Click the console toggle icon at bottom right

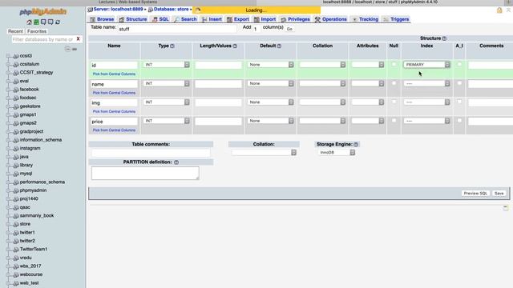point(506,208)
